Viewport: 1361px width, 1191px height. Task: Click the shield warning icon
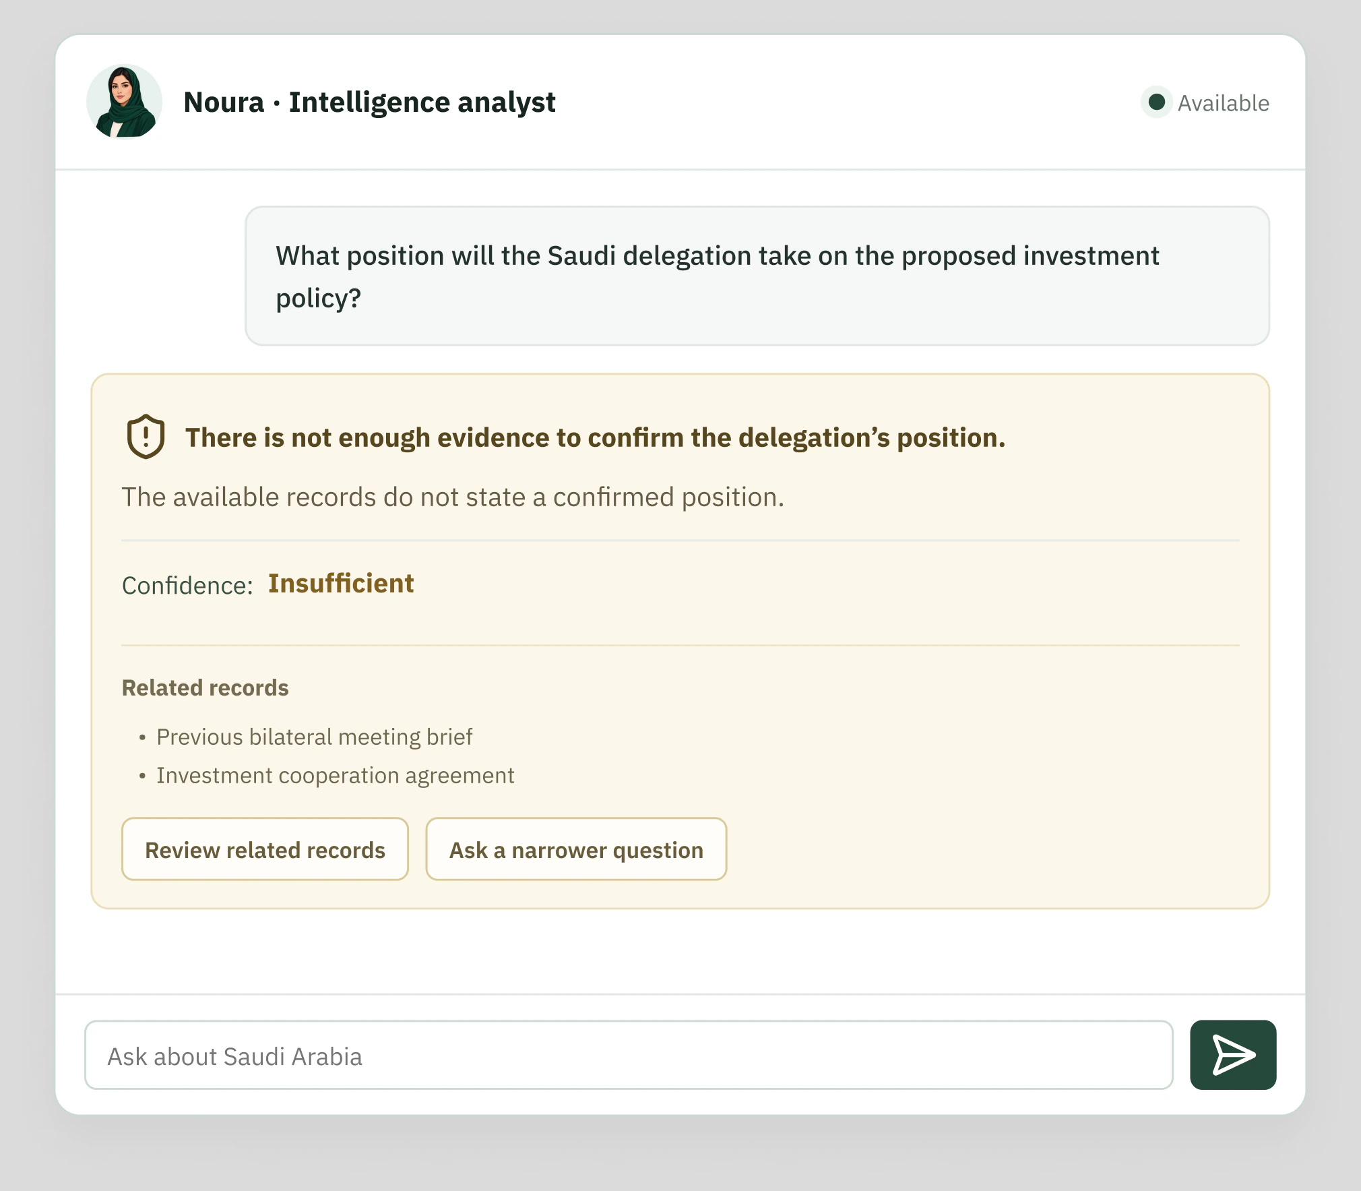[x=146, y=437]
